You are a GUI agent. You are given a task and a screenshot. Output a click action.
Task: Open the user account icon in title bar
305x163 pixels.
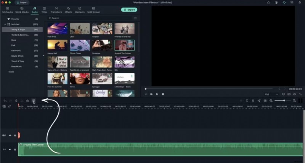276,3
